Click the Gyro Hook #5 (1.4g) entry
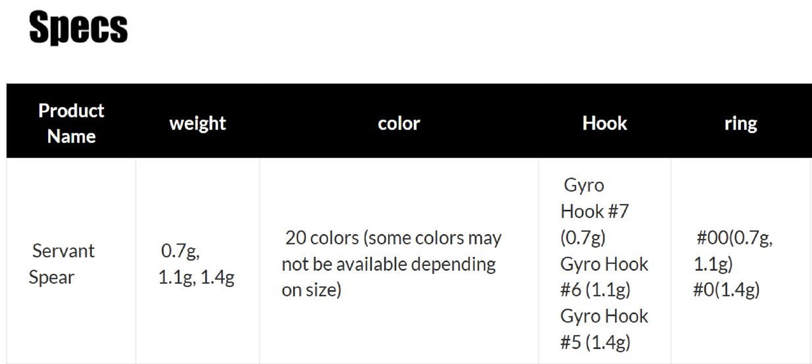 [x=604, y=329]
